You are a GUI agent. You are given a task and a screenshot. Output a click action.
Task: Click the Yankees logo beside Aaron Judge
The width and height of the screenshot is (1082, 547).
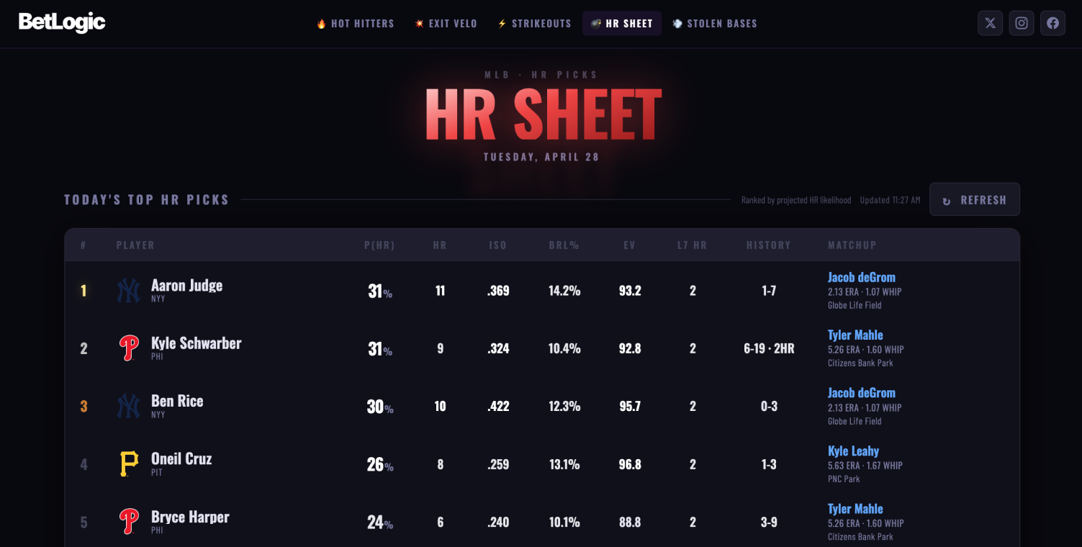pos(129,291)
